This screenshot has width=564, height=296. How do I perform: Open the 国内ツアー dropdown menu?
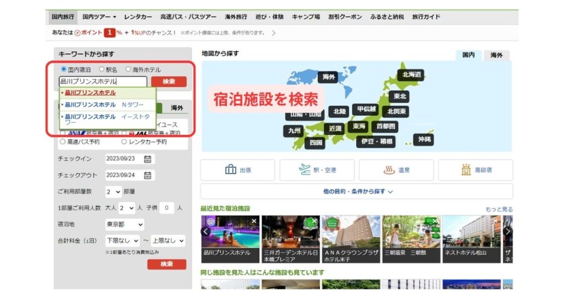[99, 17]
